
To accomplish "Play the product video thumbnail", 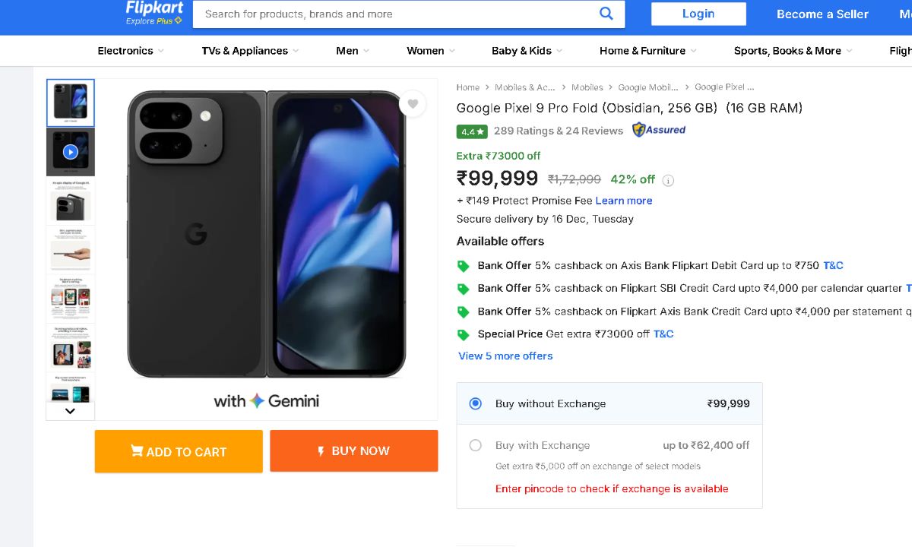I will tap(71, 152).
